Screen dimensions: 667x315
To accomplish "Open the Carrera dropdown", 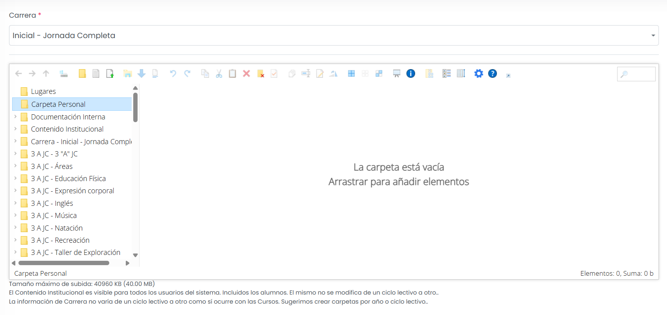I will click(x=334, y=35).
